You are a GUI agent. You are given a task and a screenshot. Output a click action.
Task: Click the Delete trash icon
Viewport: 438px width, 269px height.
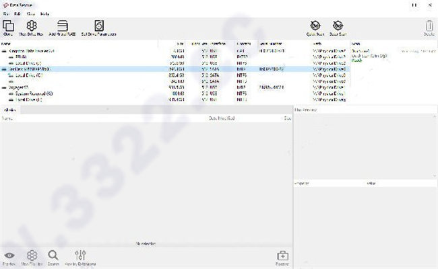(429, 26)
